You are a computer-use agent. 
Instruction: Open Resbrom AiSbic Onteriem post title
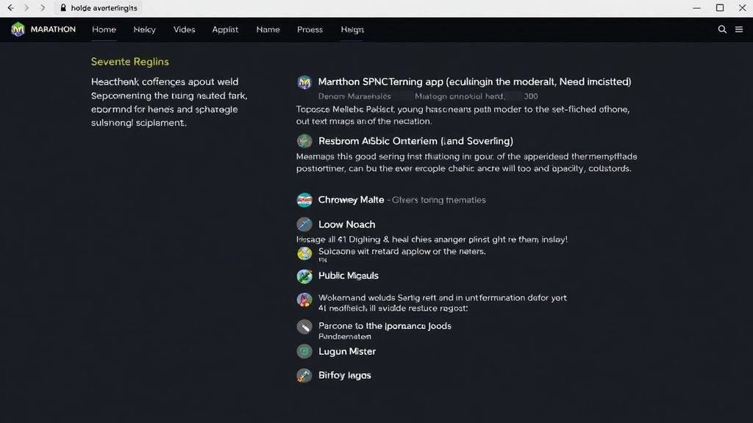415,141
